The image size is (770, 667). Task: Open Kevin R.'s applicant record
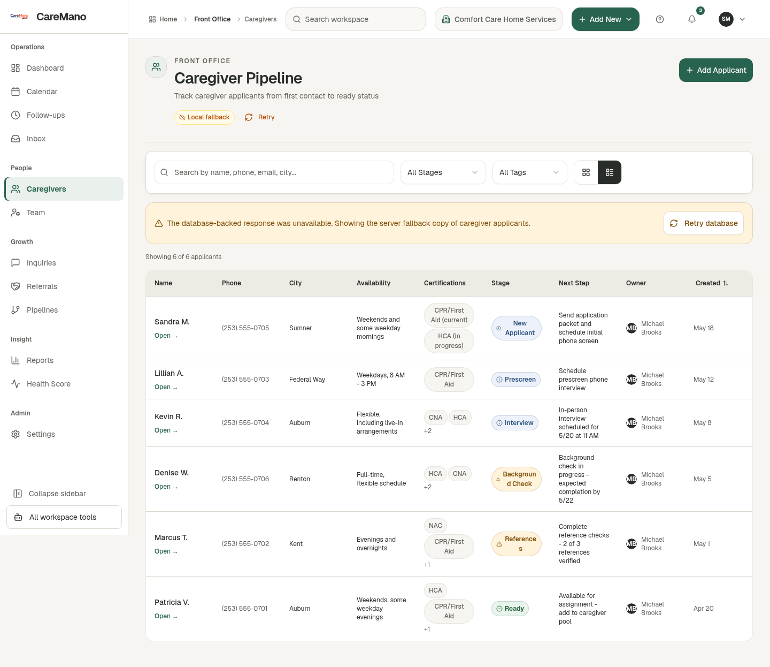166,430
